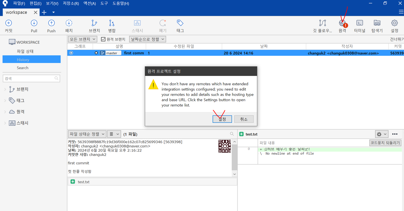Viewport: 404px width, 211px height.
Task: Open the Actions (액션) menu
Action: pyautogui.click(x=90, y=3)
